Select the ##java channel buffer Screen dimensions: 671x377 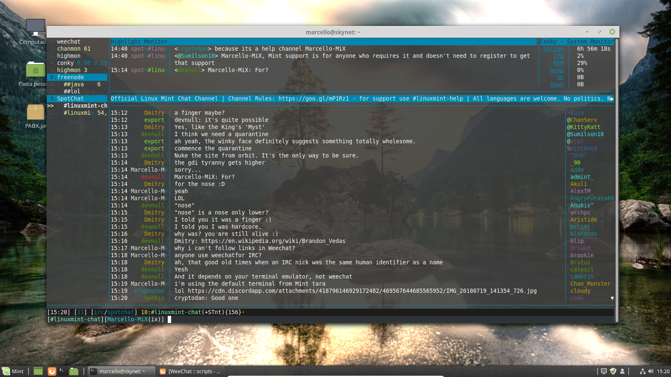(x=82, y=84)
